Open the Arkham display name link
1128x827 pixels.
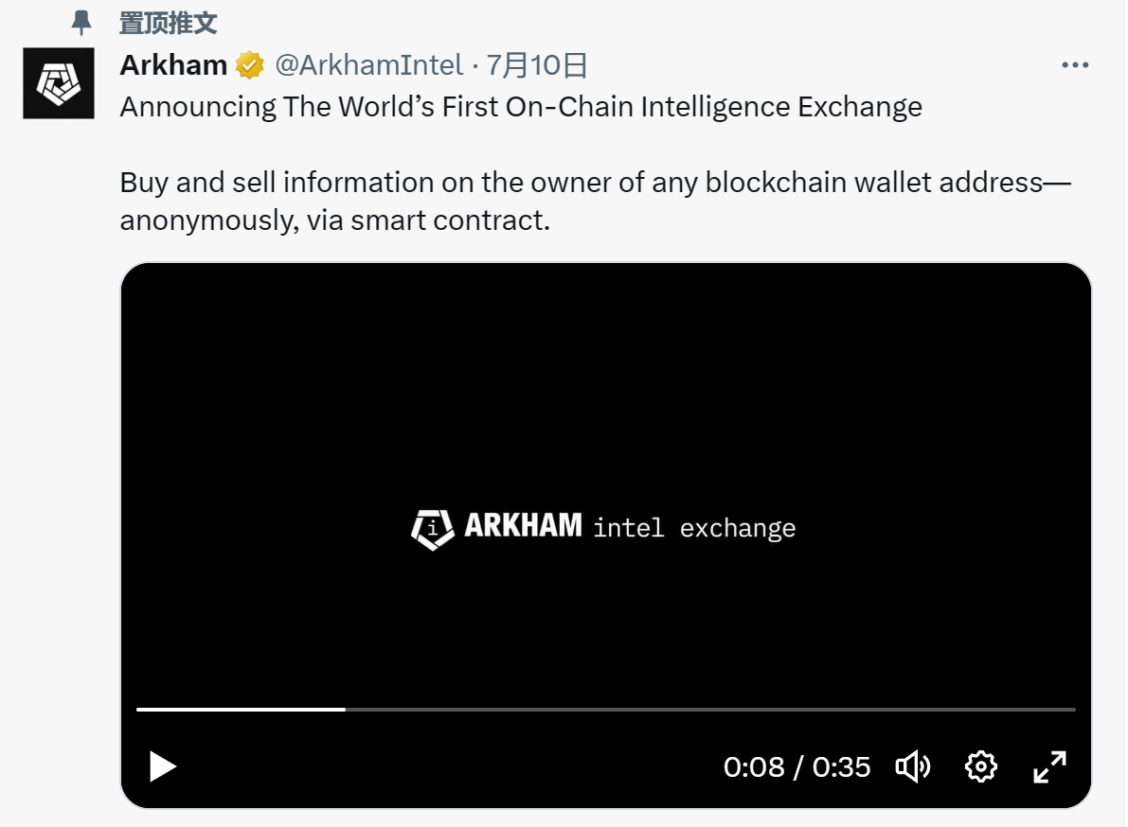coord(173,65)
